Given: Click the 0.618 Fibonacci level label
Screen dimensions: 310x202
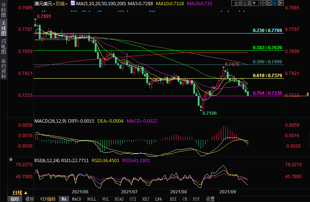Looking at the screenshot, I should [267, 75].
